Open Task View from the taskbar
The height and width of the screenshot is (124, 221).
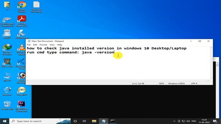84,121
